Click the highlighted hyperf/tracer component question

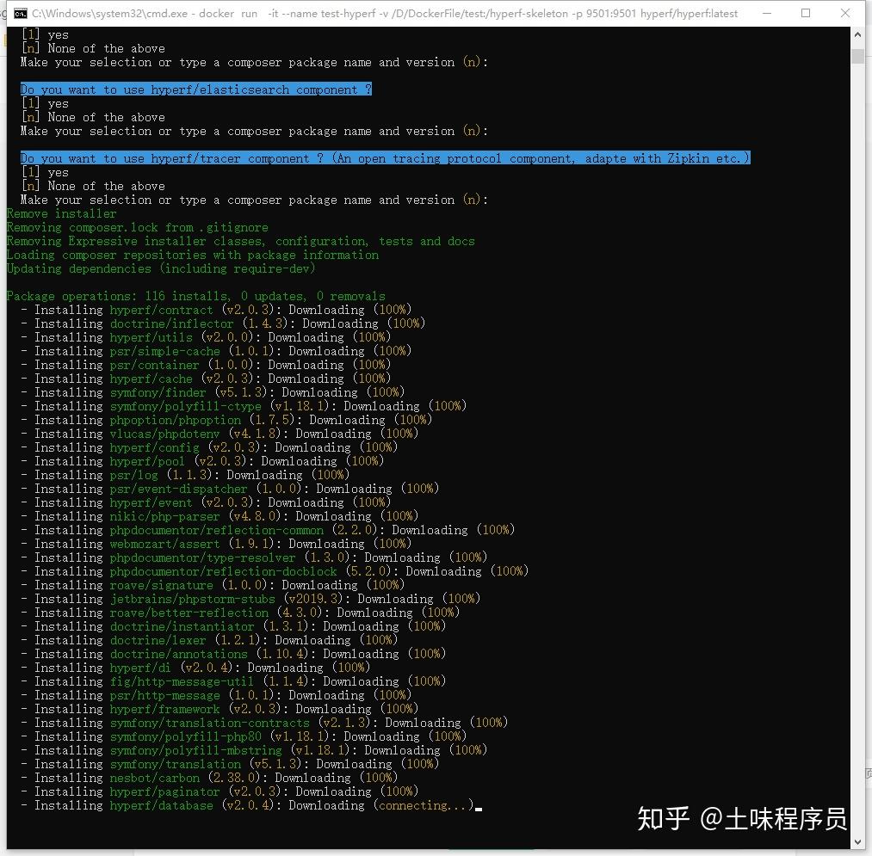(385, 157)
